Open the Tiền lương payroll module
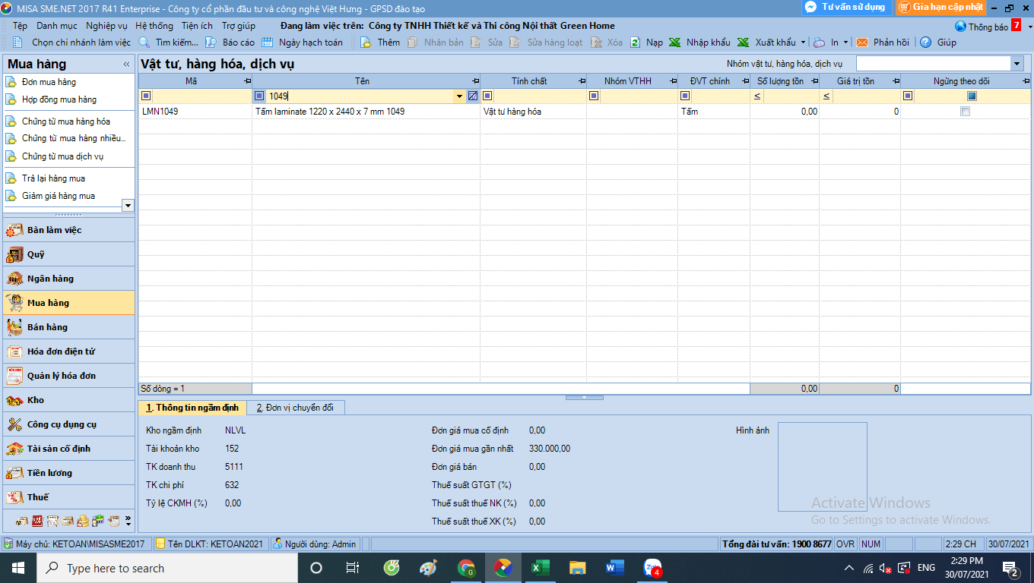The height and width of the screenshot is (583, 1034). [68, 473]
